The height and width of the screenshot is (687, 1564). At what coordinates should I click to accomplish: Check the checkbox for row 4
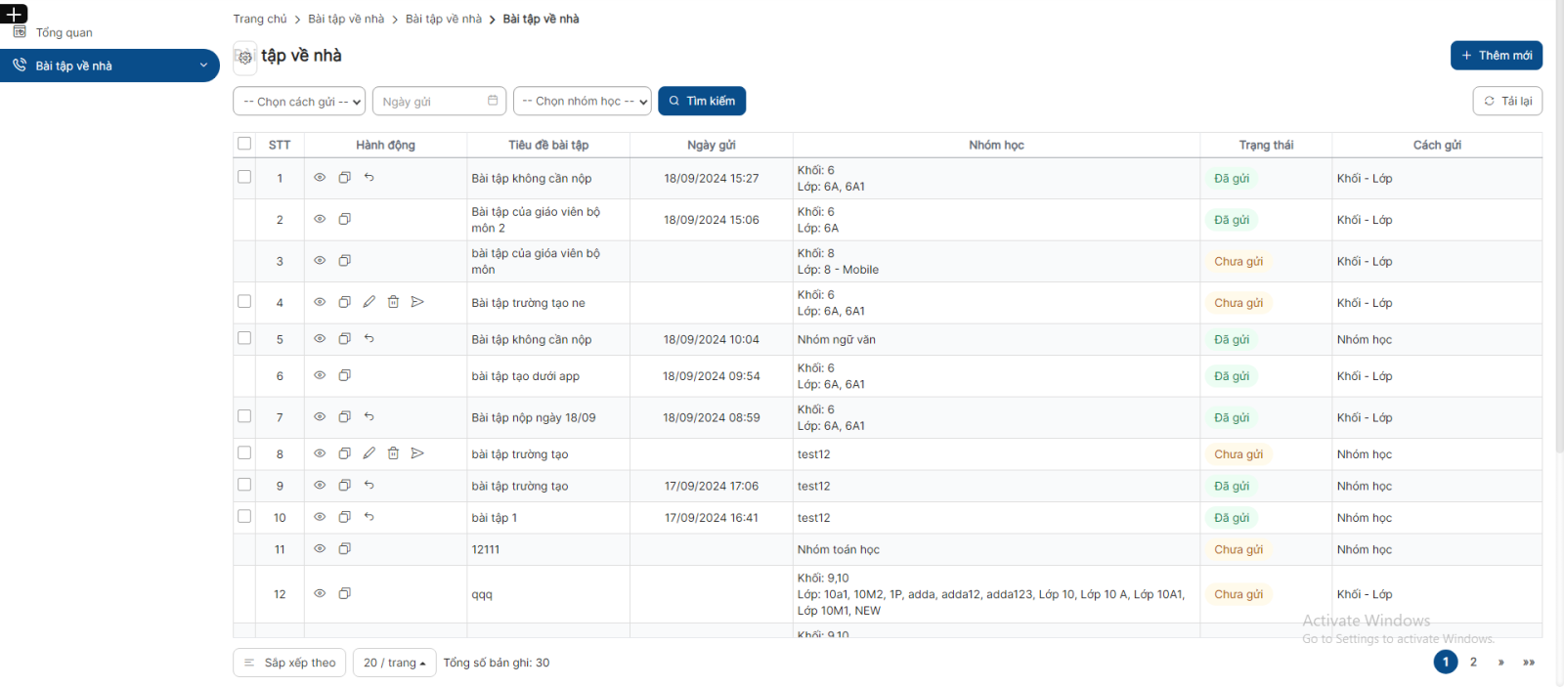click(x=244, y=302)
